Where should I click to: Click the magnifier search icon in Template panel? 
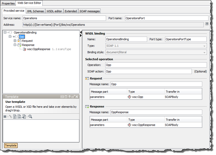click(30, 117)
